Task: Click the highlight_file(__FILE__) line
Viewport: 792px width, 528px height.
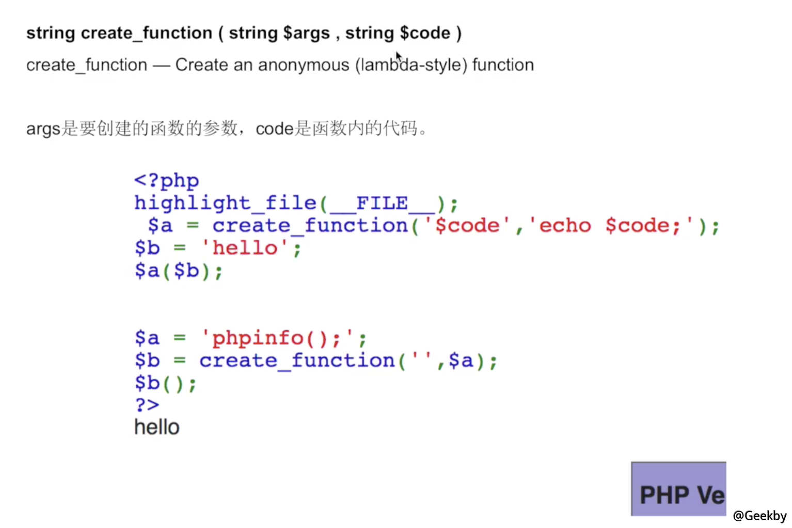Action: pos(296,204)
